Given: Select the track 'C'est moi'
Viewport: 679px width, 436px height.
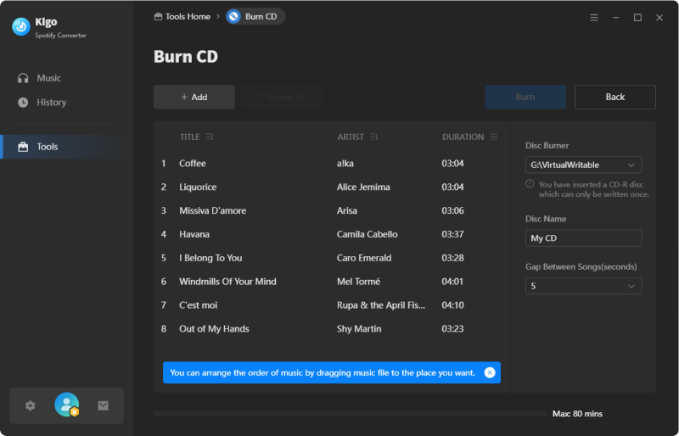Looking at the screenshot, I should 199,305.
